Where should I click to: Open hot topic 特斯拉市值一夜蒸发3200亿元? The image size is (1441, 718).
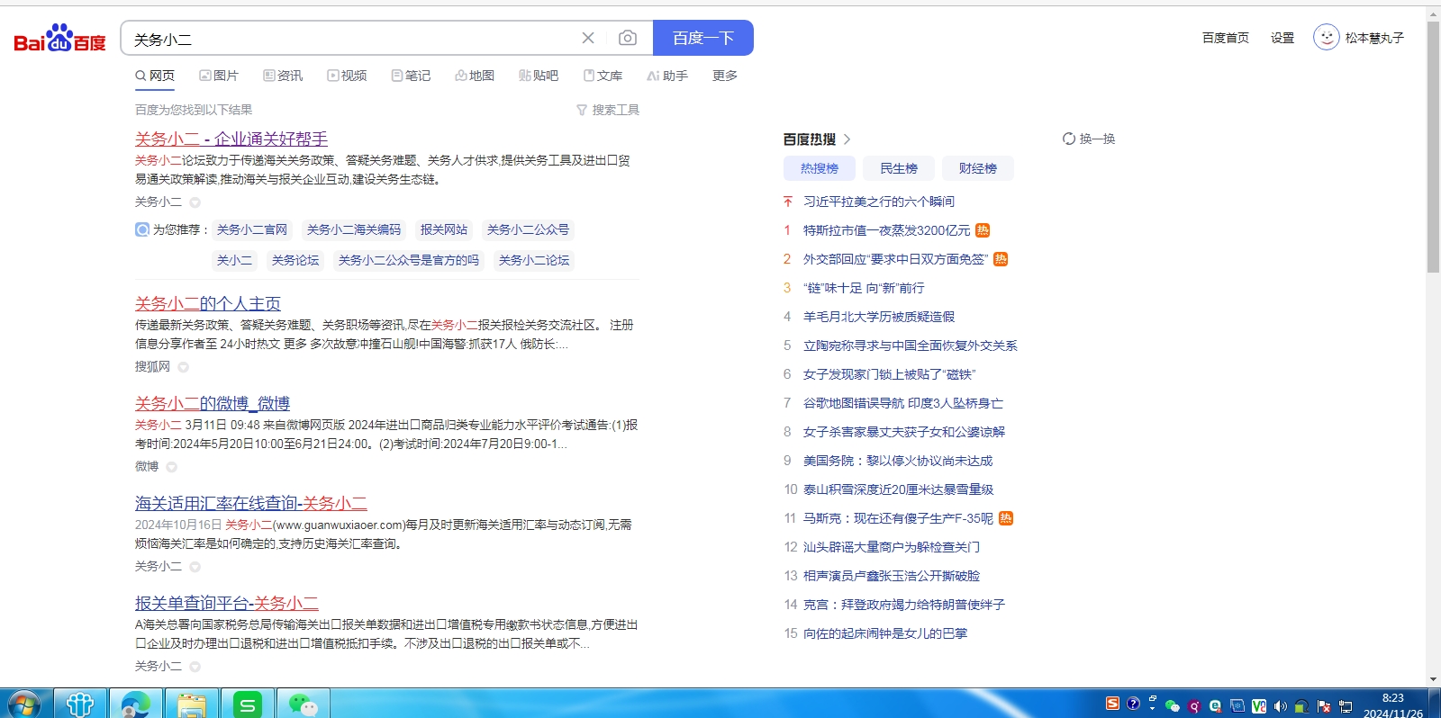point(887,230)
